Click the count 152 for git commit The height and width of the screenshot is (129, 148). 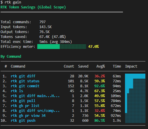point(71,86)
